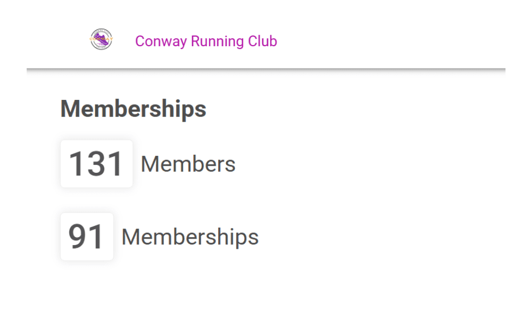Click the word Running in the header title
532x319 pixels.
pyautogui.click(x=217, y=41)
